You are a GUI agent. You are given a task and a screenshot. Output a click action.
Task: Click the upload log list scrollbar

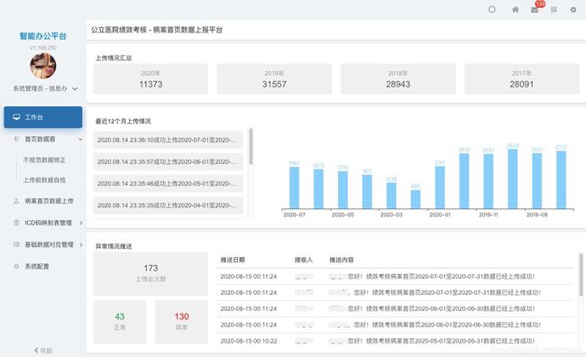[251, 146]
